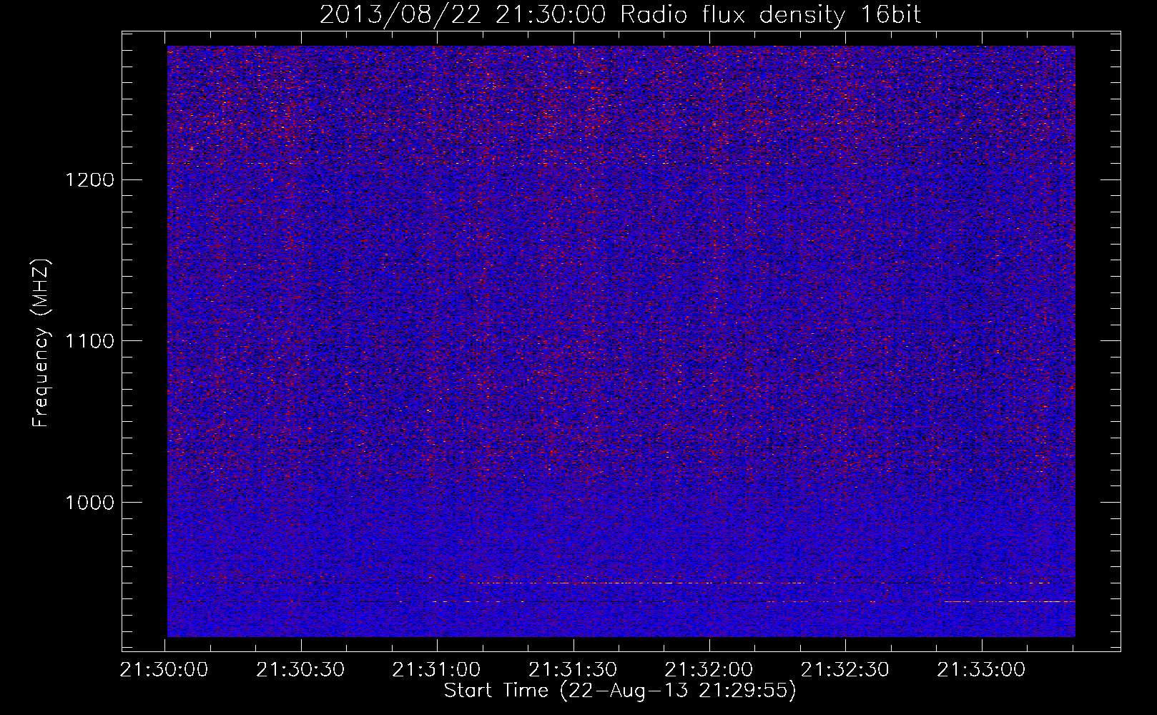Select the 1100 frequency tick label
Image resolution: width=1157 pixels, height=715 pixels.
(89, 341)
